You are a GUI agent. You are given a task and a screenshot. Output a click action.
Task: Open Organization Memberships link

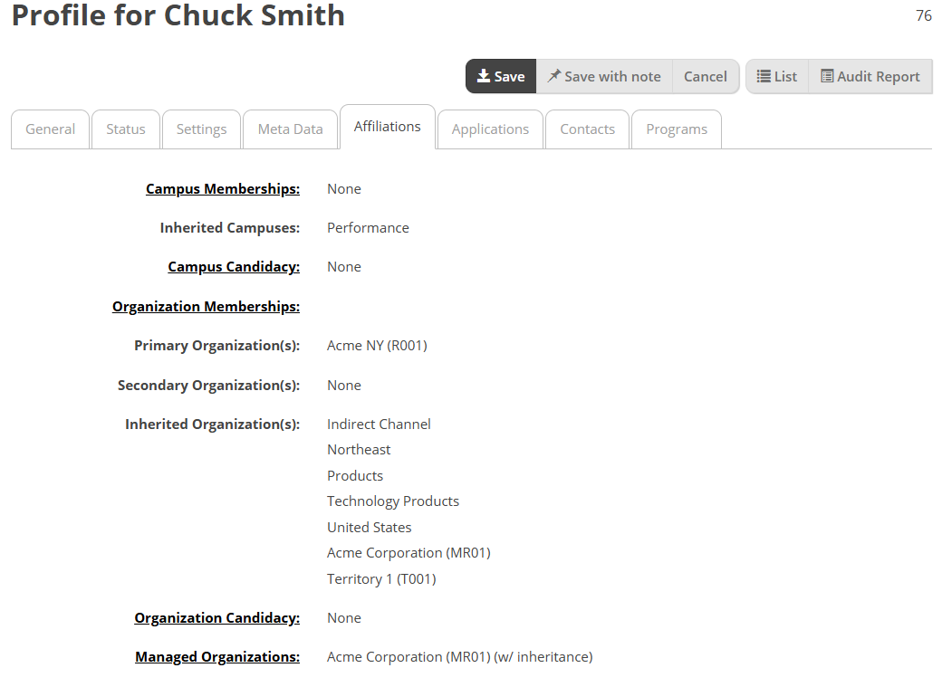click(207, 306)
